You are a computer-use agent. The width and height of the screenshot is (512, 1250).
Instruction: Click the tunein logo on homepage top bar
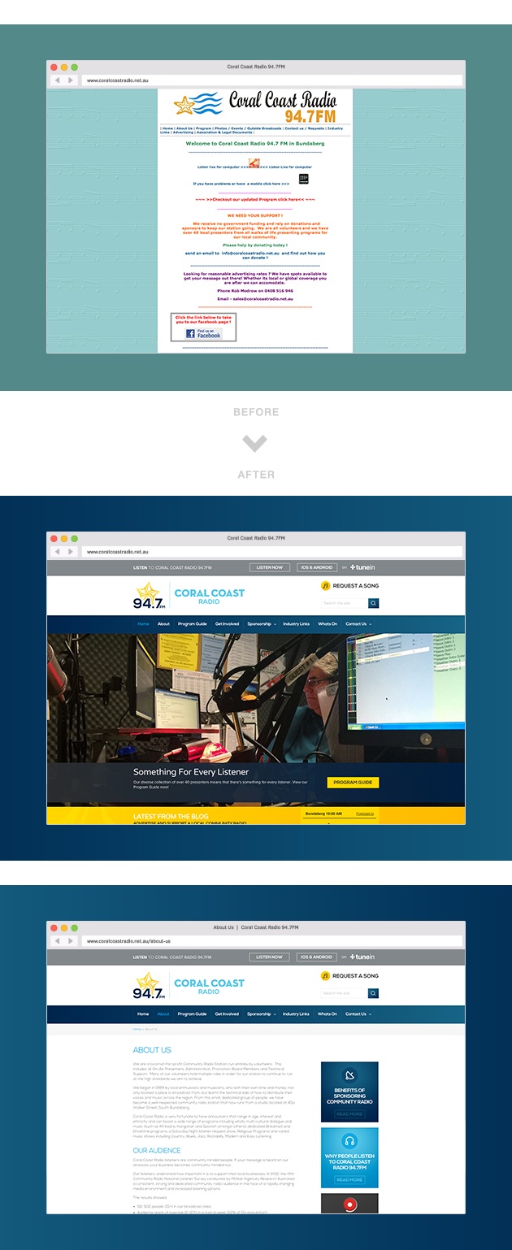(362, 567)
